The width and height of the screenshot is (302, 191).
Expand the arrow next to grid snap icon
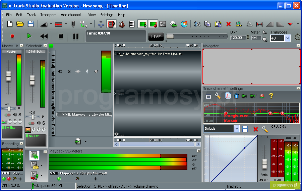(66, 24)
